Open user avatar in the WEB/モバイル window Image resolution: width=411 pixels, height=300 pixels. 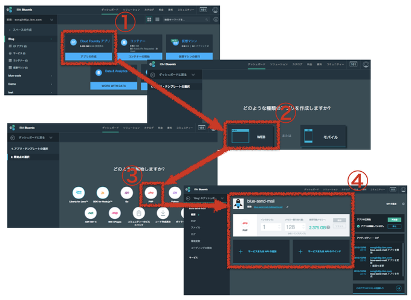[366, 64]
